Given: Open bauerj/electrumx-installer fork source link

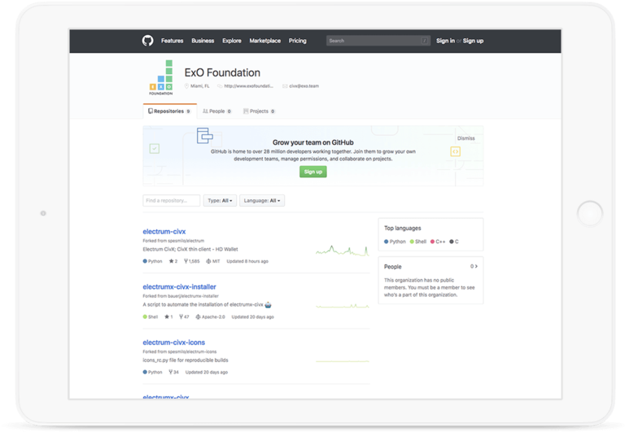Looking at the screenshot, I should pyautogui.click(x=194, y=296).
